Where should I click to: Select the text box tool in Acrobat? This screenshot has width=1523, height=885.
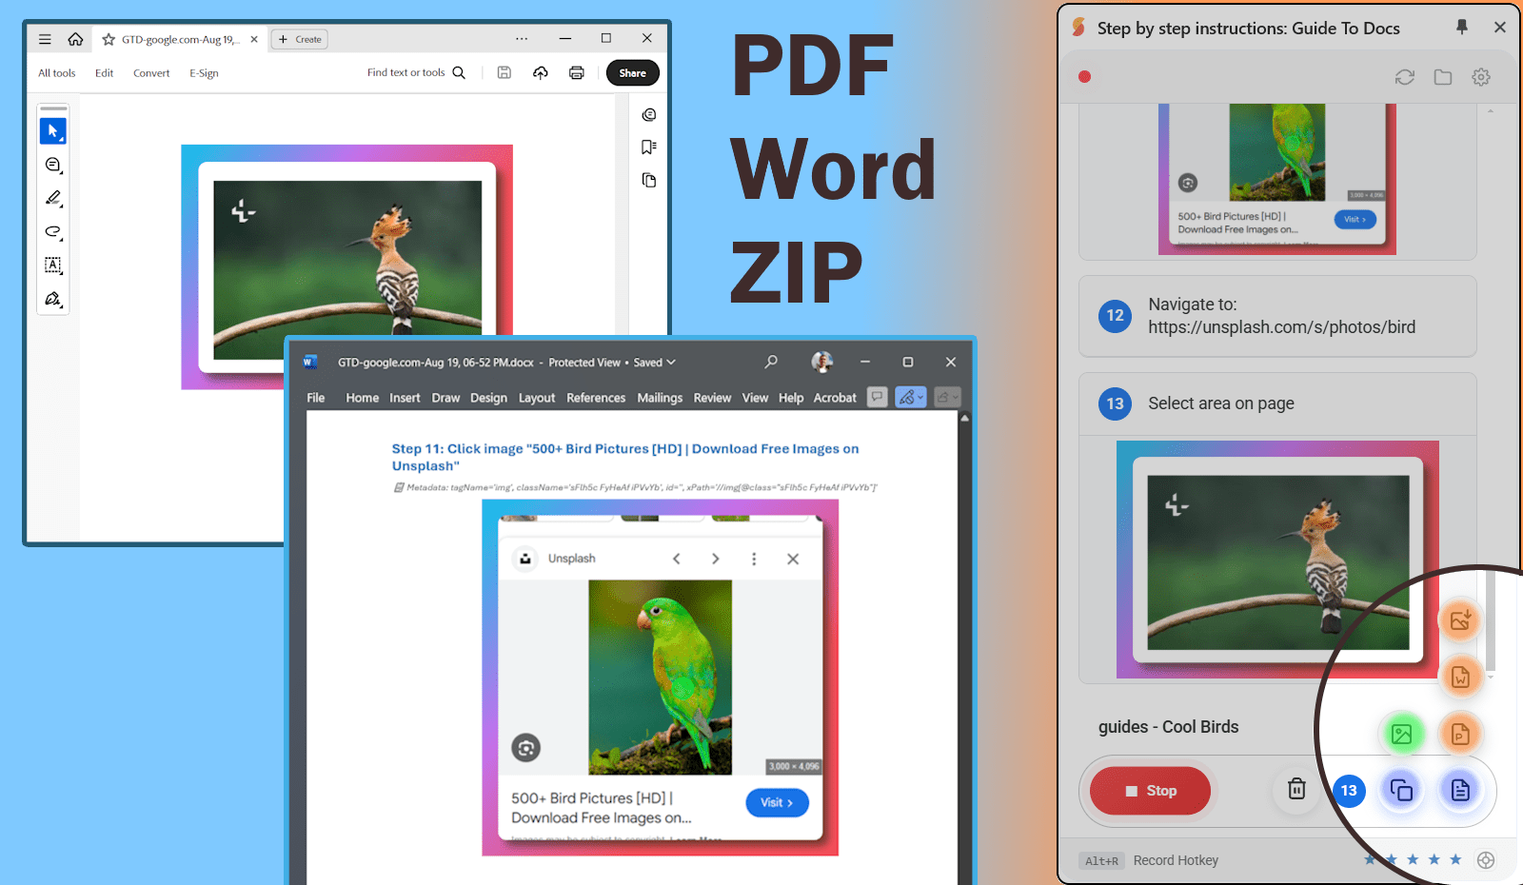click(x=53, y=265)
